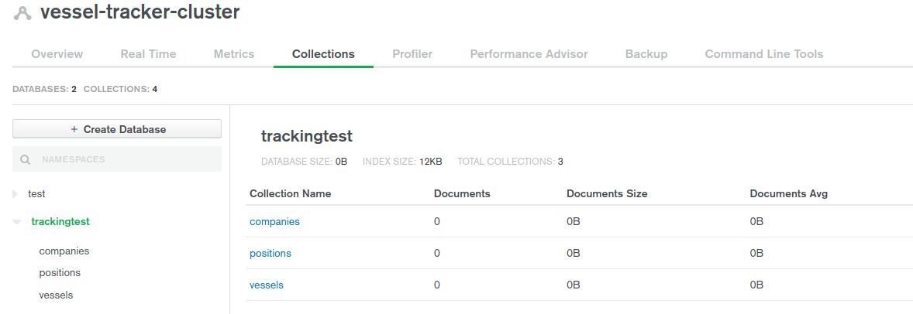Expand the test database tree

(x=15, y=194)
